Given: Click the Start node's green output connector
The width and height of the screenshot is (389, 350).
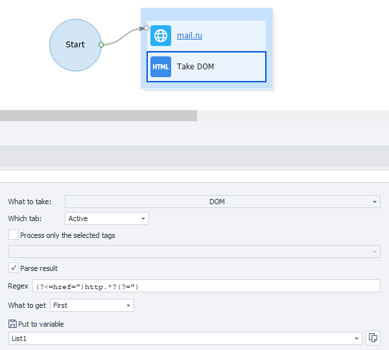Looking at the screenshot, I should click(x=101, y=45).
